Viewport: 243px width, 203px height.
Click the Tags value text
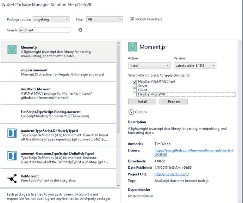tap(181, 181)
